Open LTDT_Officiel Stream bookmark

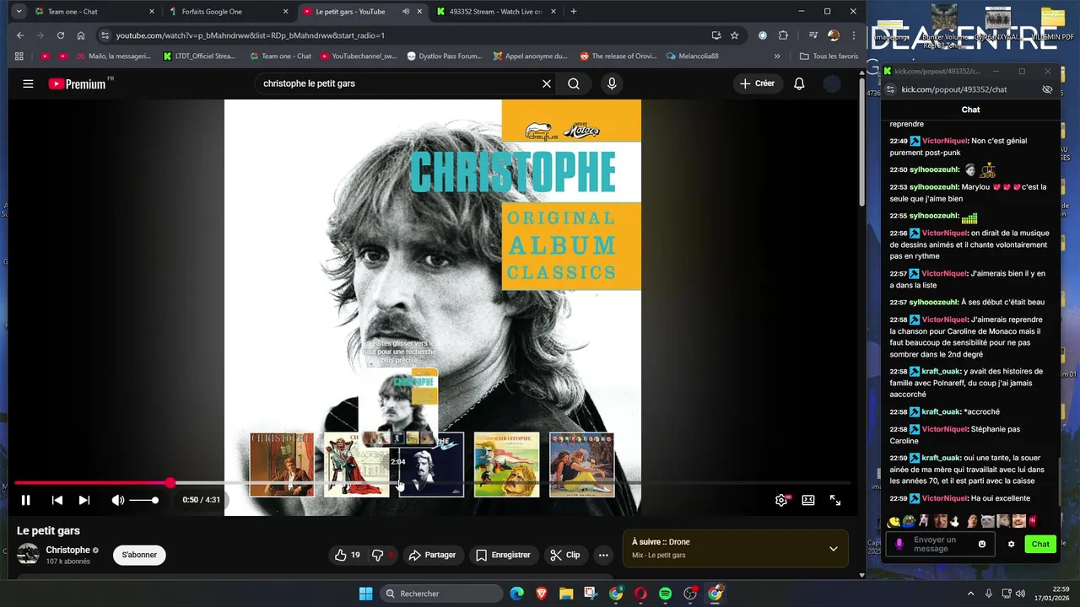tap(199, 56)
